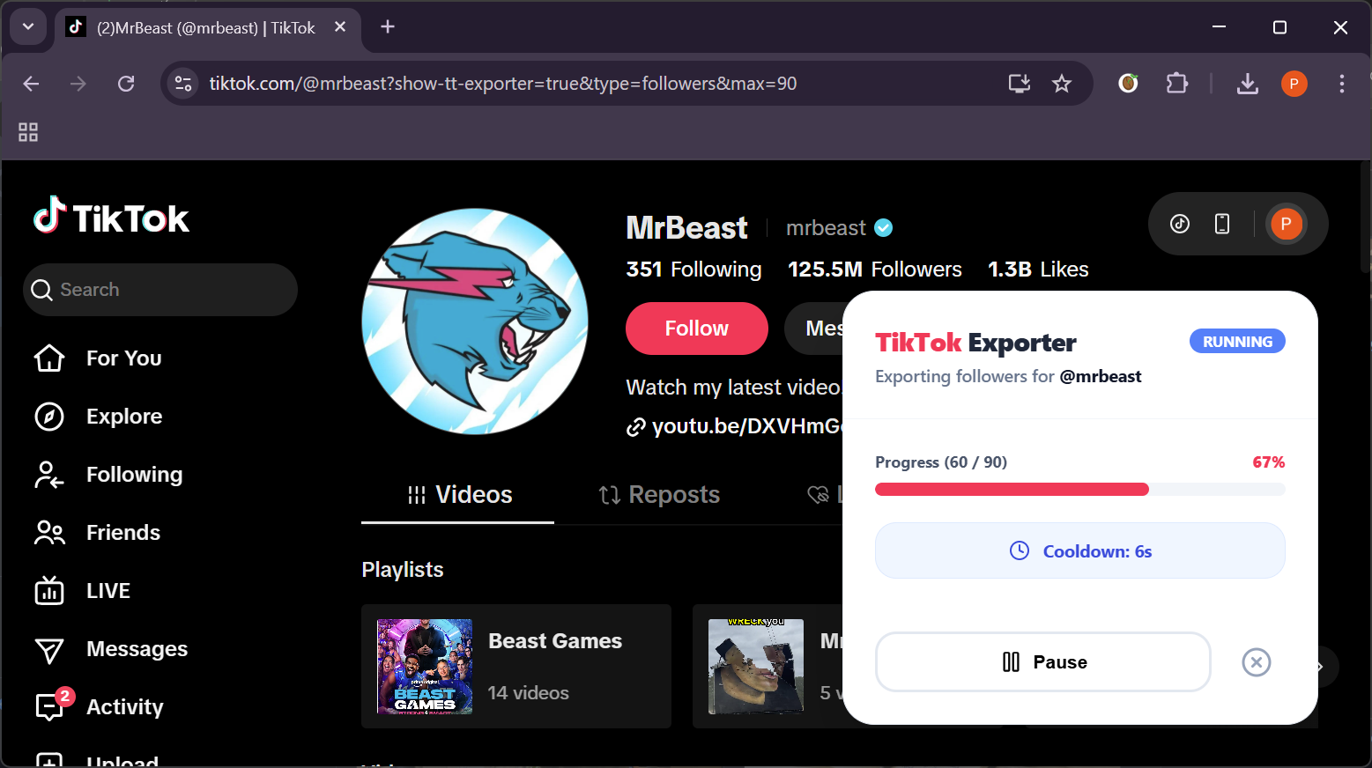Viewport: 1372px width, 768px height.
Task: Click the address bar URL
Action: (503, 84)
